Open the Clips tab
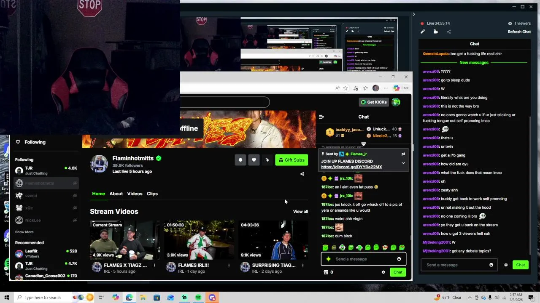Viewport: 540px width, 303px height. point(152,194)
